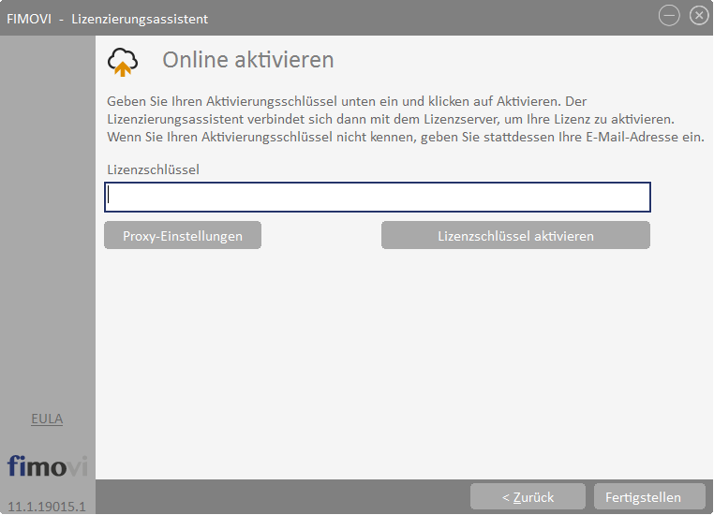Click the FIMOVI Lizenzierungsassistent title text

coord(108,19)
